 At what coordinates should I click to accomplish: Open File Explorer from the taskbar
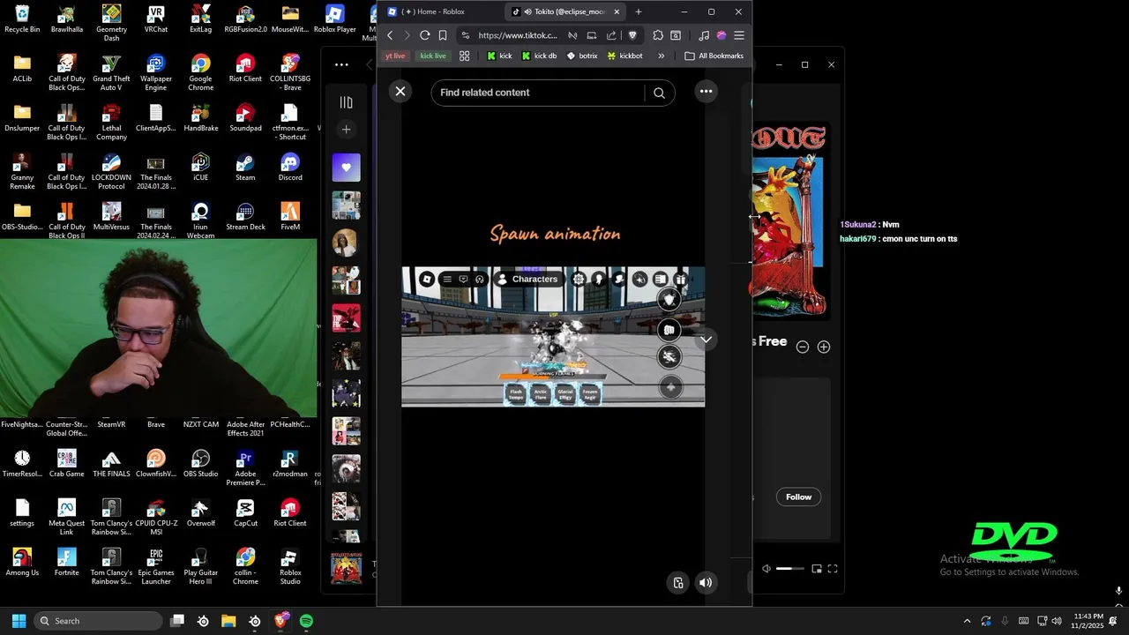(x=228, y=621)
